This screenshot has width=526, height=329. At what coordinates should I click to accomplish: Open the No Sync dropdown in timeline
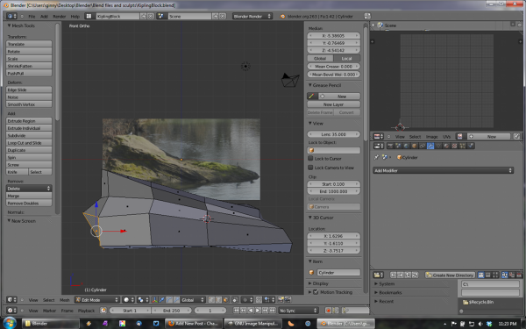tap(298, 311)
